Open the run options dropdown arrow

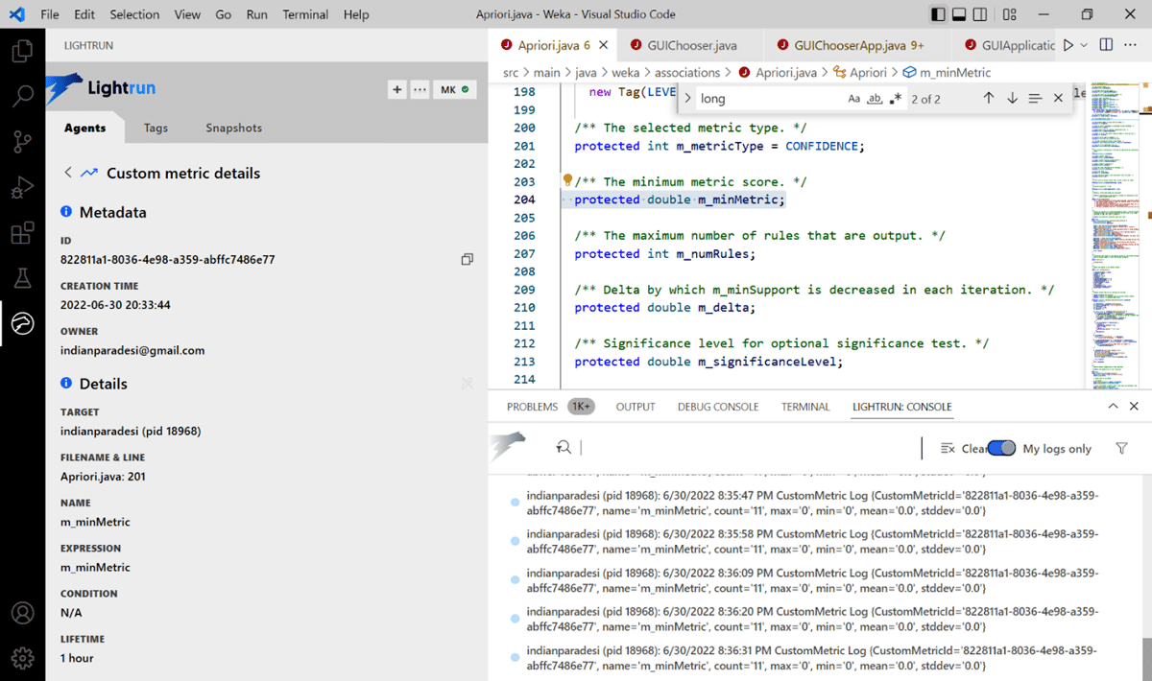click(x=1084, y=45)
